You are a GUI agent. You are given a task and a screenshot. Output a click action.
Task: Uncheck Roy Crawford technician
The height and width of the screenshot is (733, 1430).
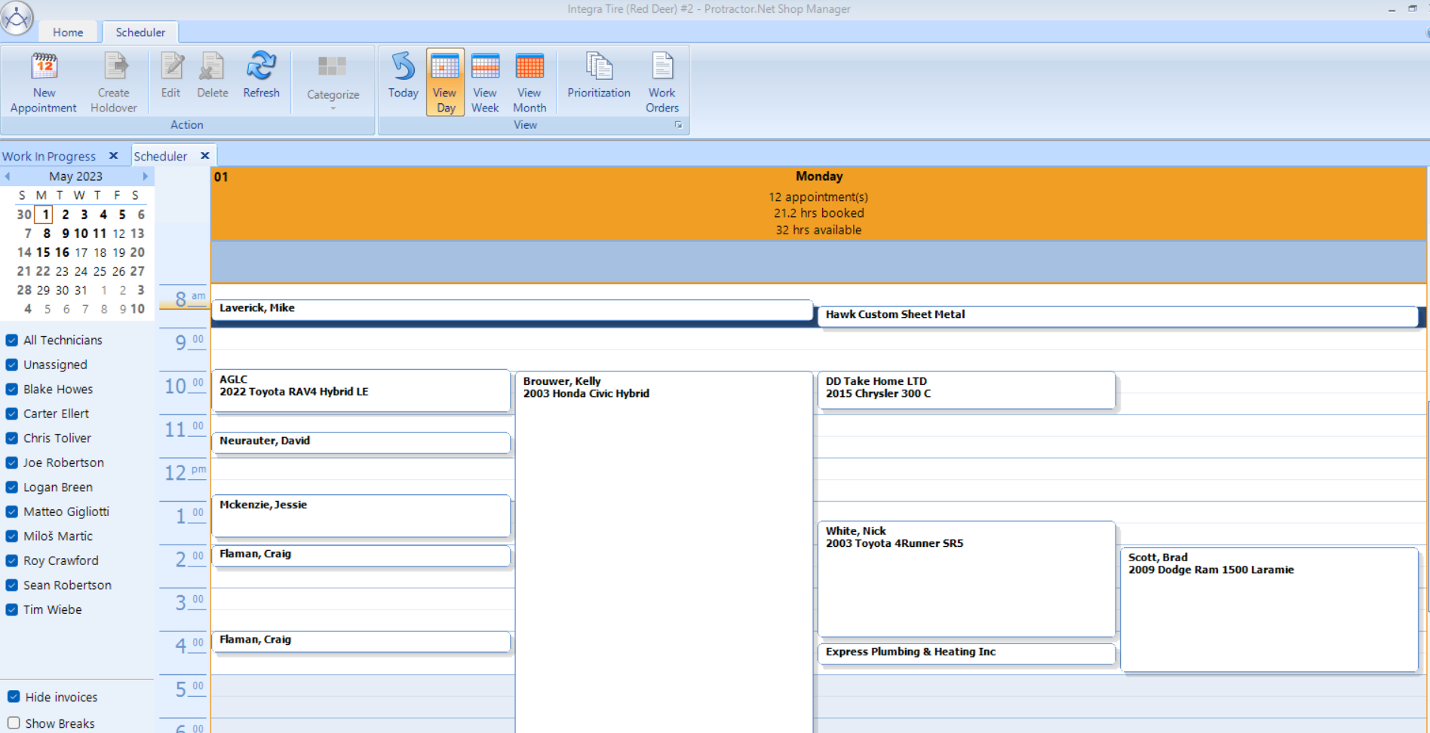tap(12, 560)
